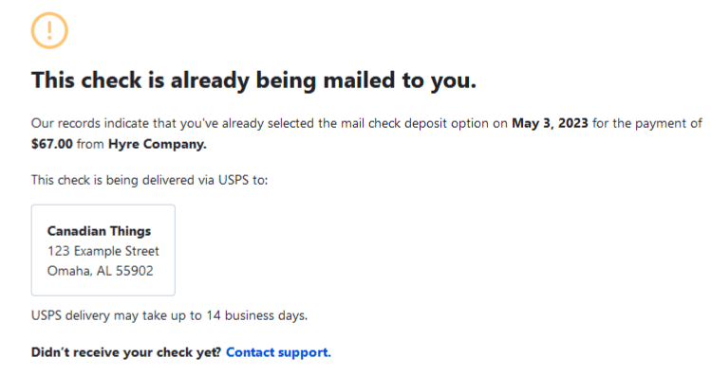
Task: Click the orange exclamation warning icon
Action: tap(49, 30)
